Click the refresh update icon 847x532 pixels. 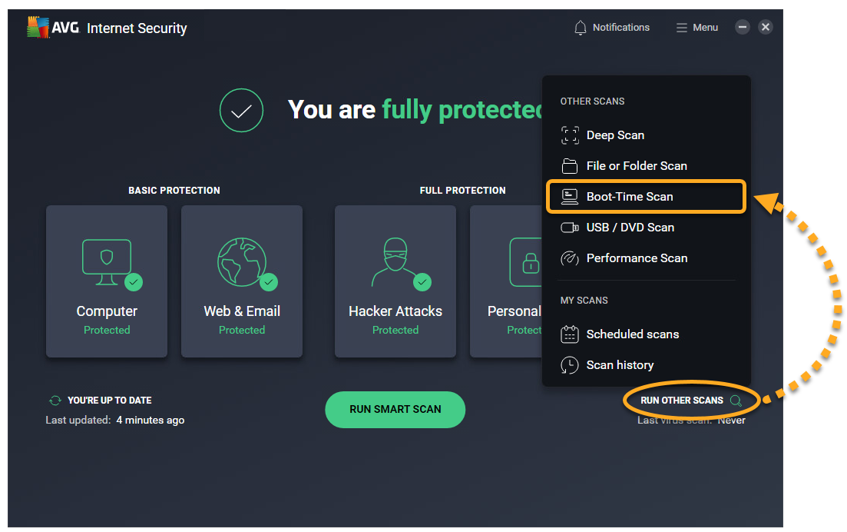(55, 401)
